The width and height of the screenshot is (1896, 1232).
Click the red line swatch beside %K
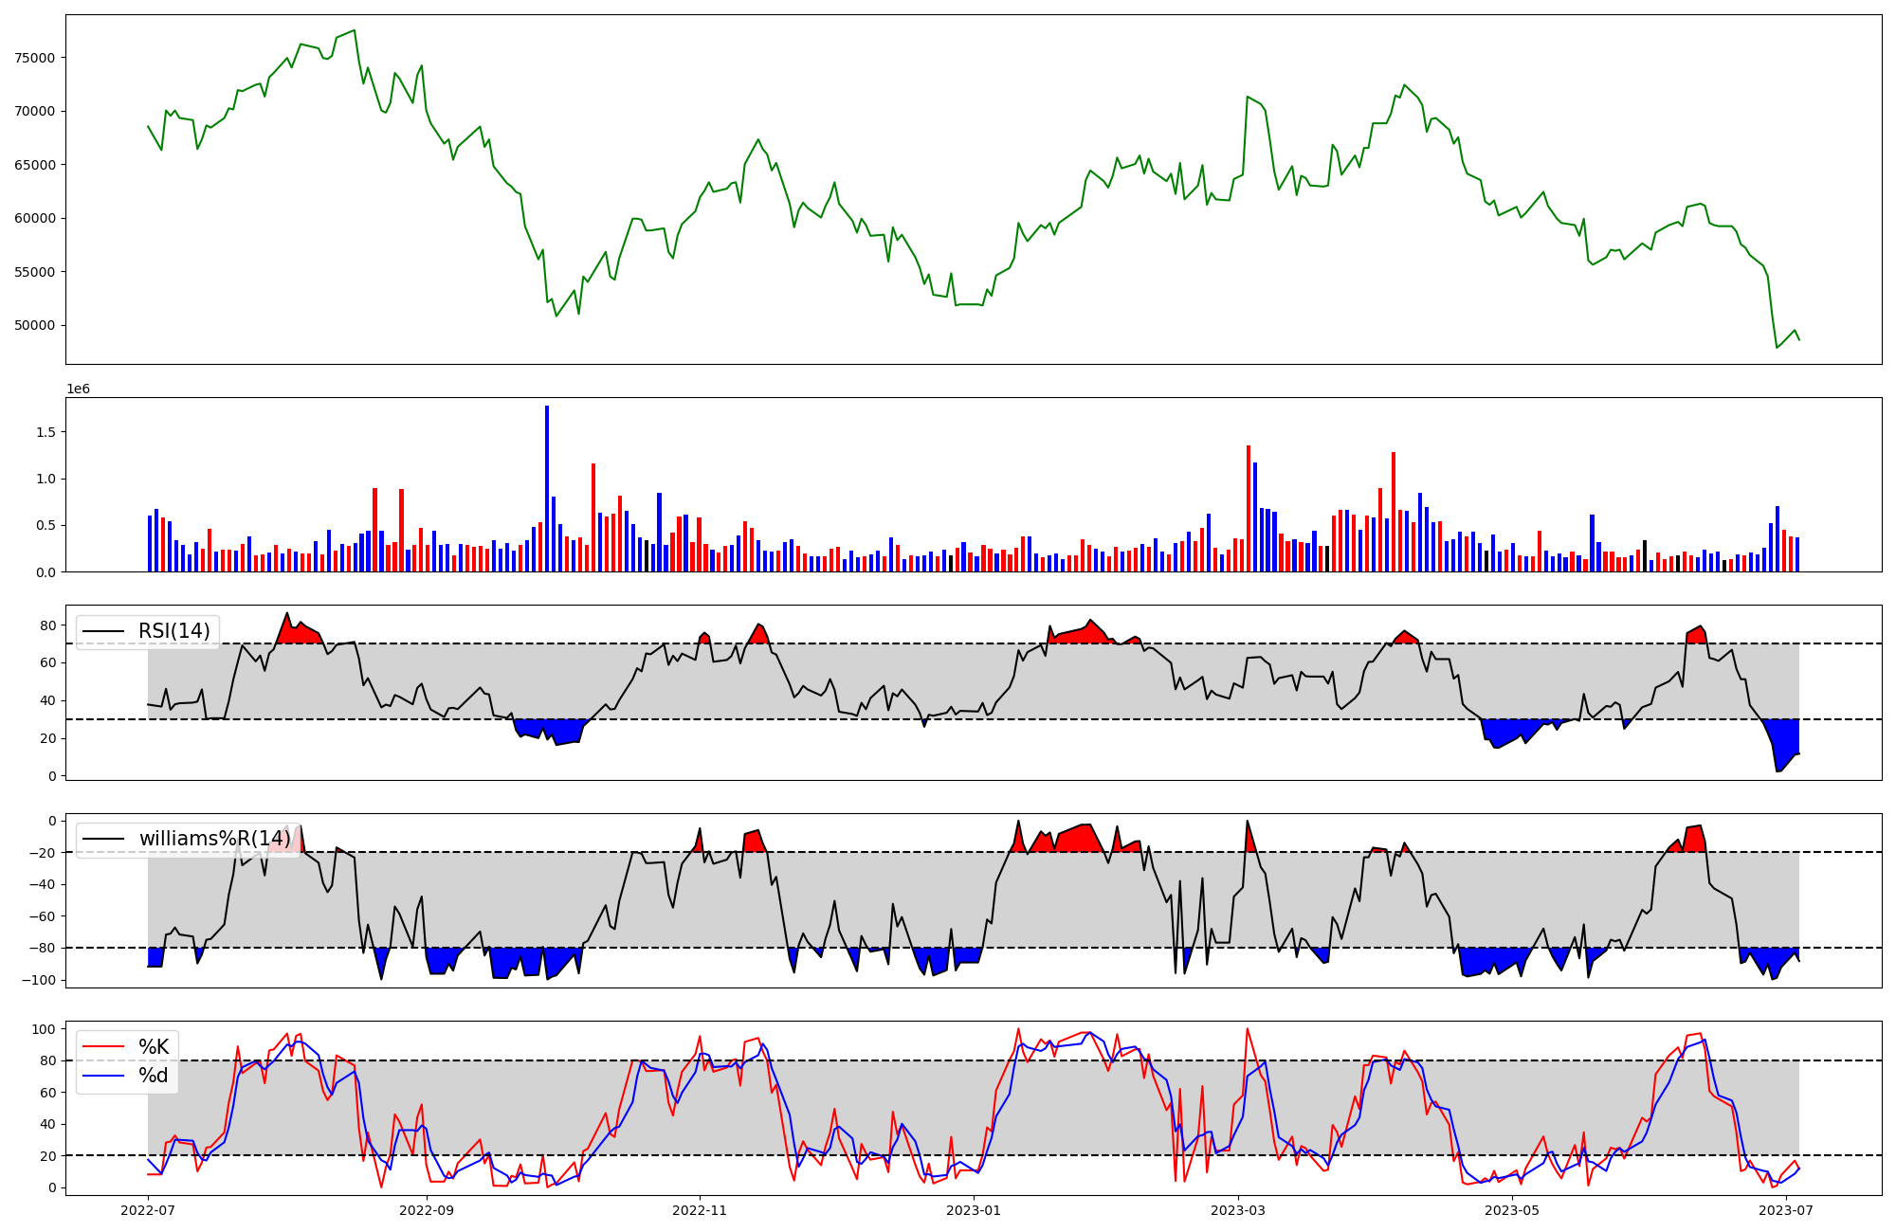point(104,1046)
